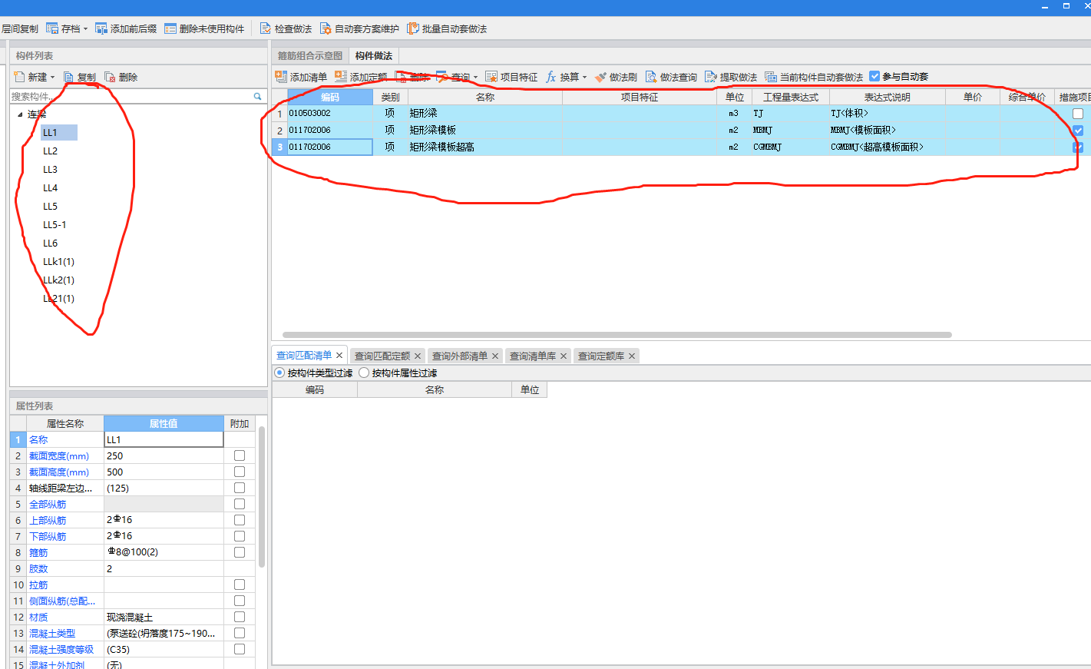The height and width of the screenshot is (669, 1091).
Task: Click 项目特征 project feature button
Action: click(511, 77)
